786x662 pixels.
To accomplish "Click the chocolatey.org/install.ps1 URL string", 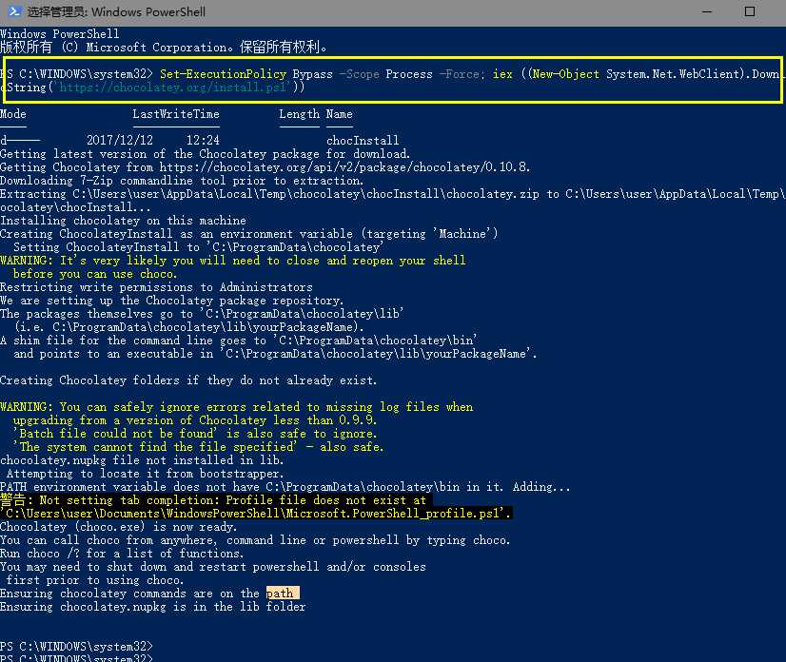I will (173, 88).
